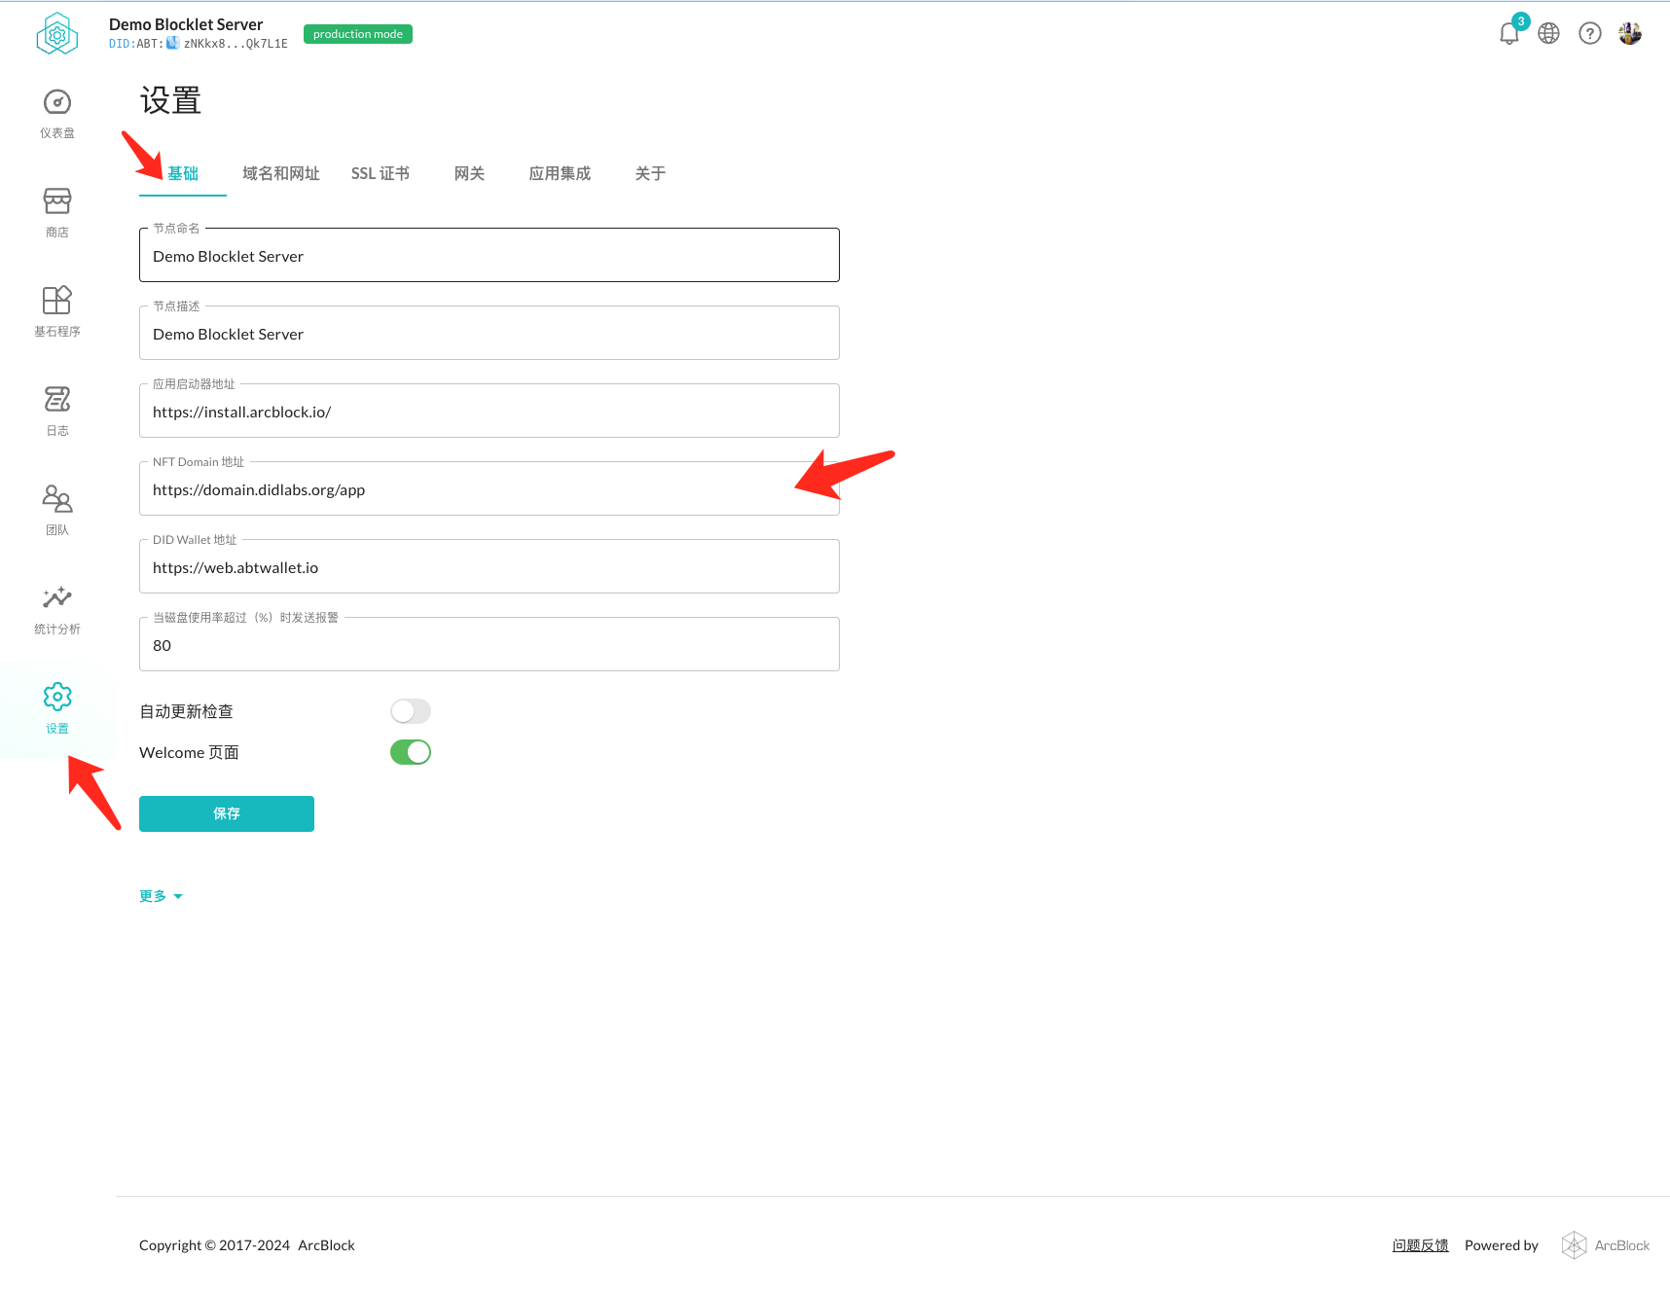Image resolution: width=1670 pixels, height=1295 pixels.
Task: Open the Team (团队) sidebar icon
Action: pyautogui.click(x=57, y=500)
